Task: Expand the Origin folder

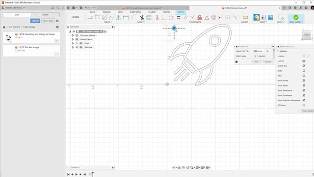Action: [x=73, y=43]
